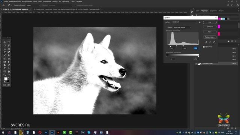The height and width of the screenshot is (135, 240).
Task: Switch to the Swatches panel tab
Action: pyautogui.click(x=204, y=11)
